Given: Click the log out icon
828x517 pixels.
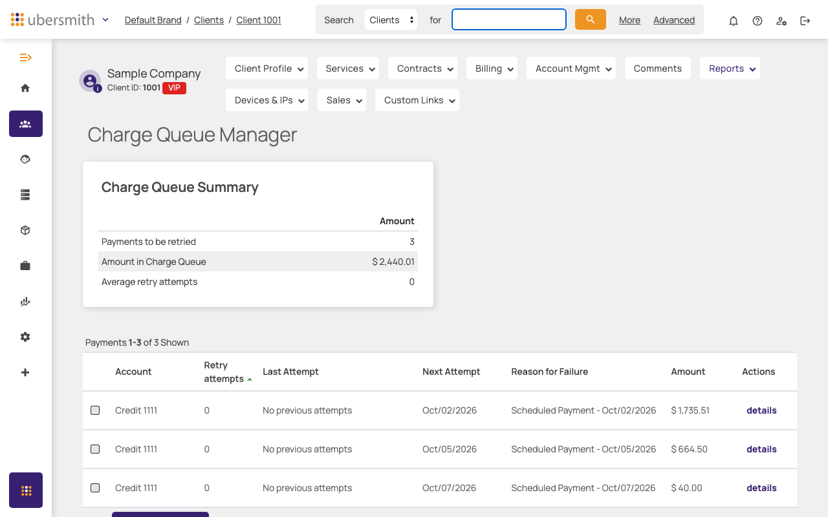Looking at the screenshot, I should tap(805, 21).
